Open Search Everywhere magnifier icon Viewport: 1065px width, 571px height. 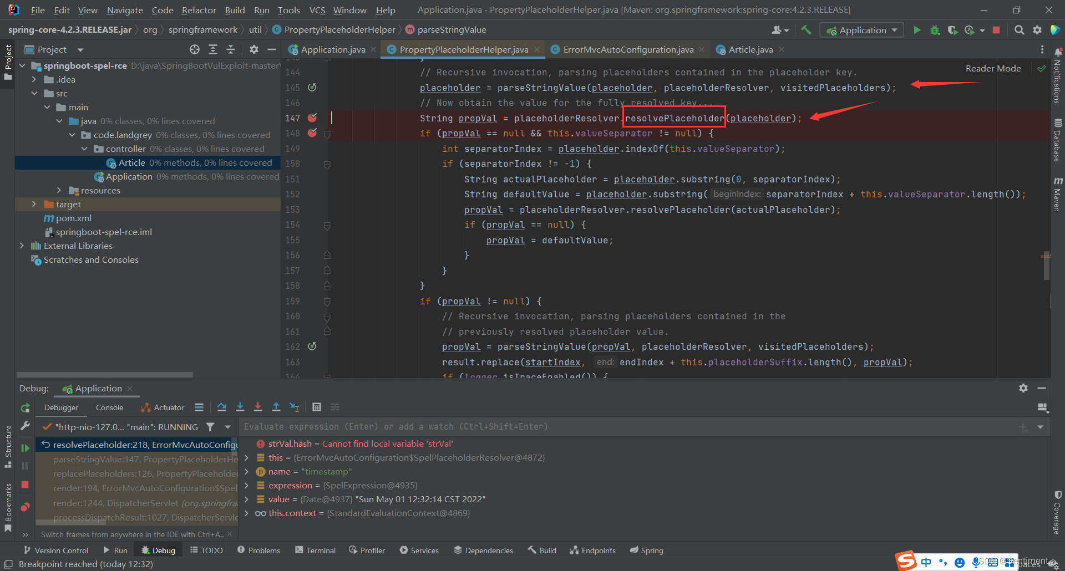click(x=1019, y=30)
